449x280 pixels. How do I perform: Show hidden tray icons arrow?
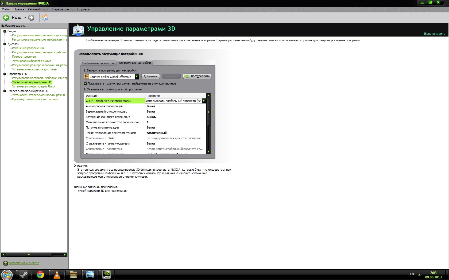click(419, 275)
